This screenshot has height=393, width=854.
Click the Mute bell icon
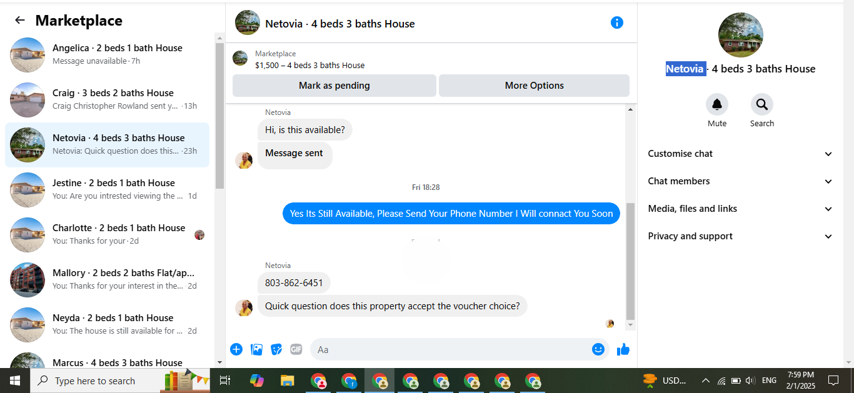717,104
